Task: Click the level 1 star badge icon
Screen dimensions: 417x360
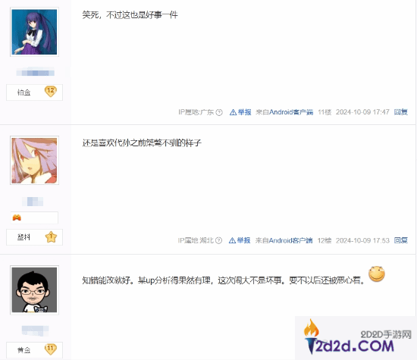Action: tap(51, 237)
